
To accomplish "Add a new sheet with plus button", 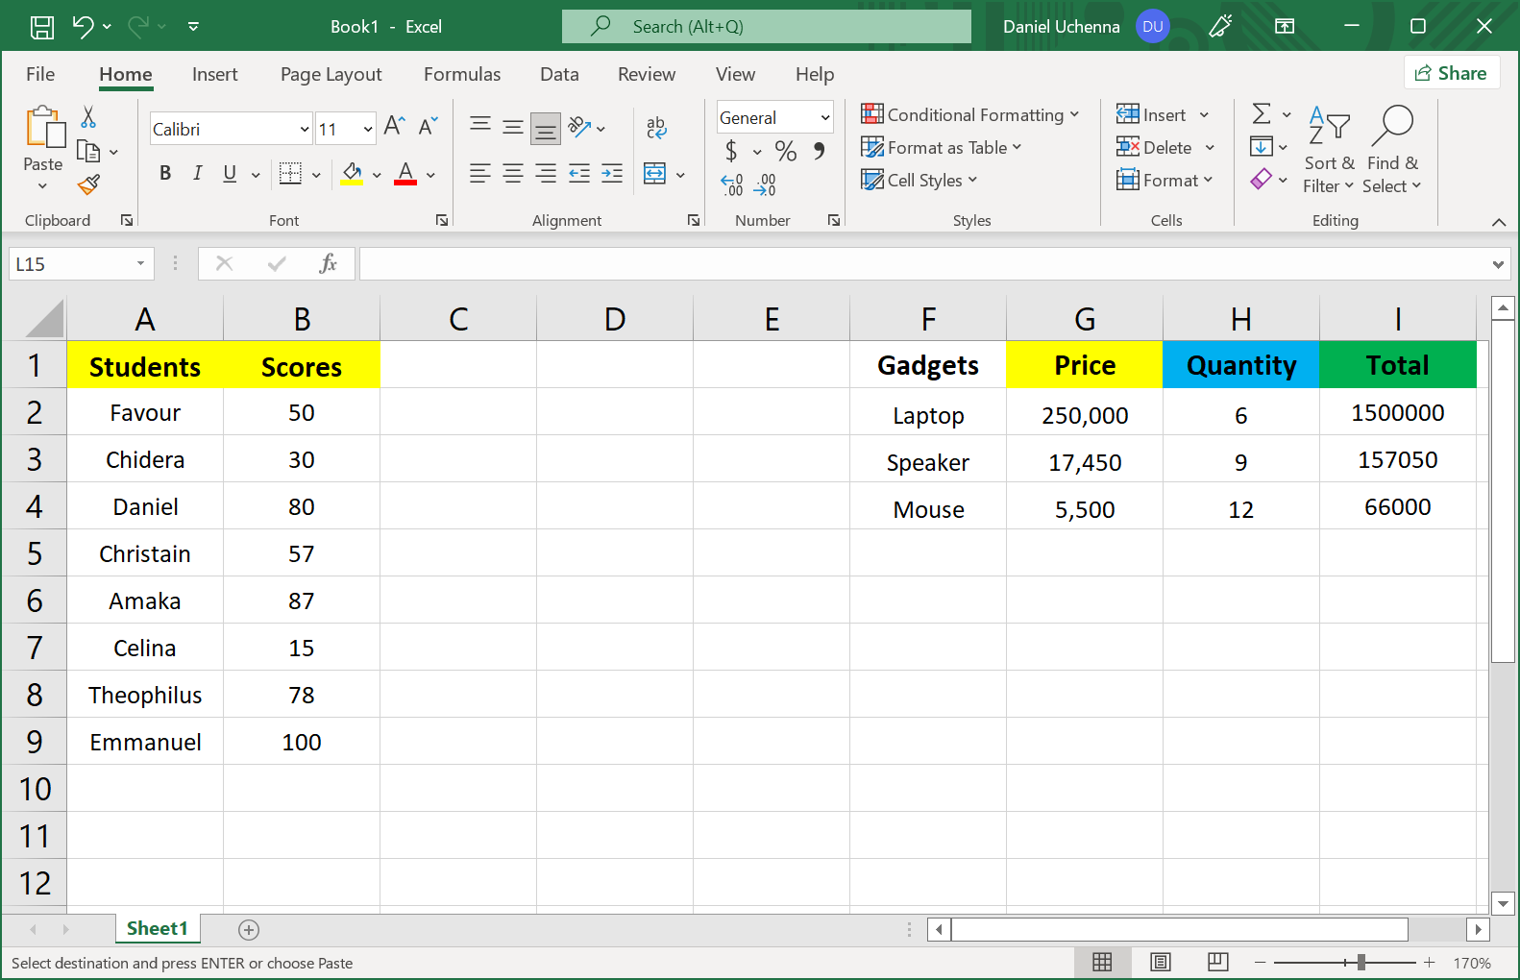I will (249, 929).
